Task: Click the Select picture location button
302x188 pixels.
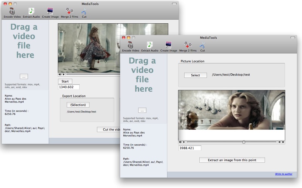Action: point(196,75)
